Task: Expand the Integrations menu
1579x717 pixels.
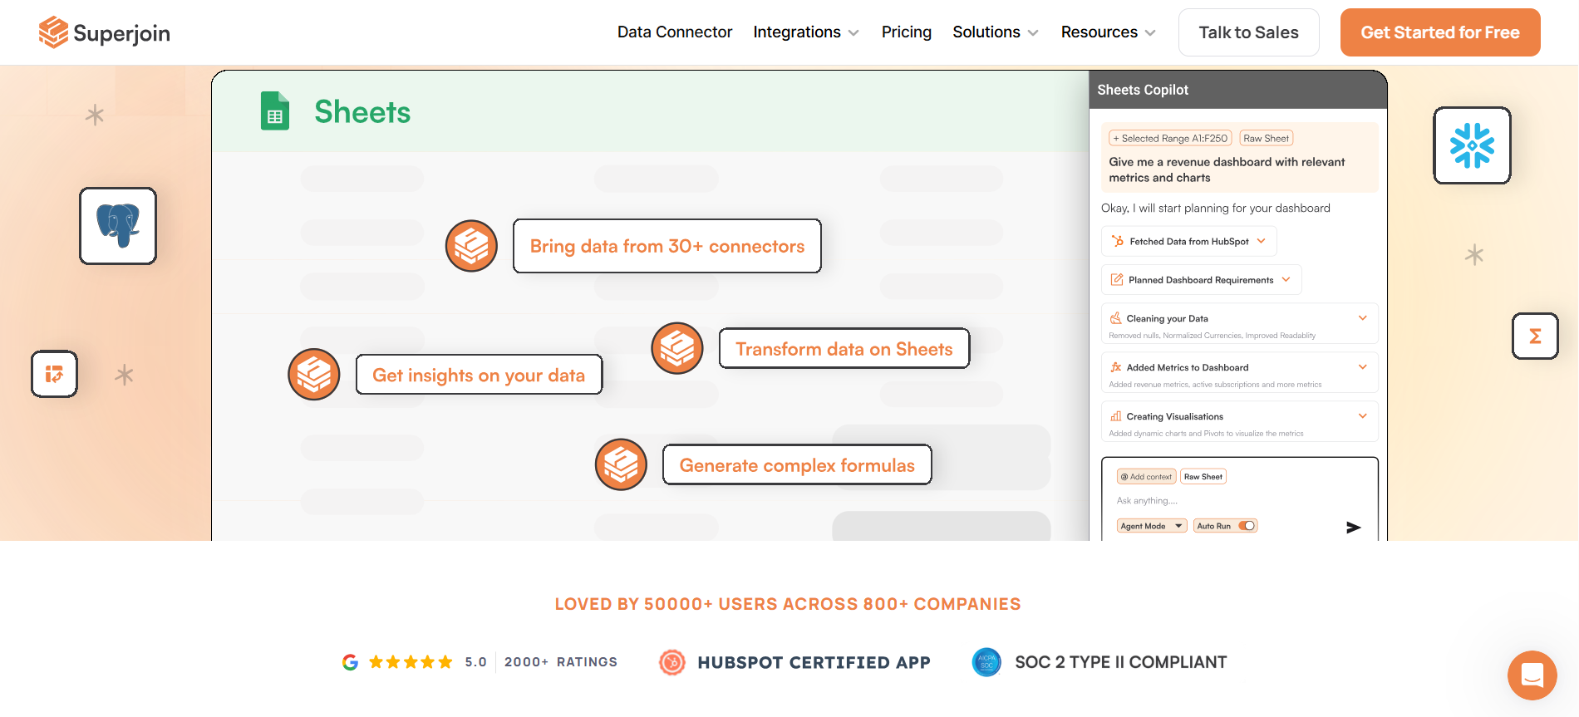Action: tap(806, 32)
